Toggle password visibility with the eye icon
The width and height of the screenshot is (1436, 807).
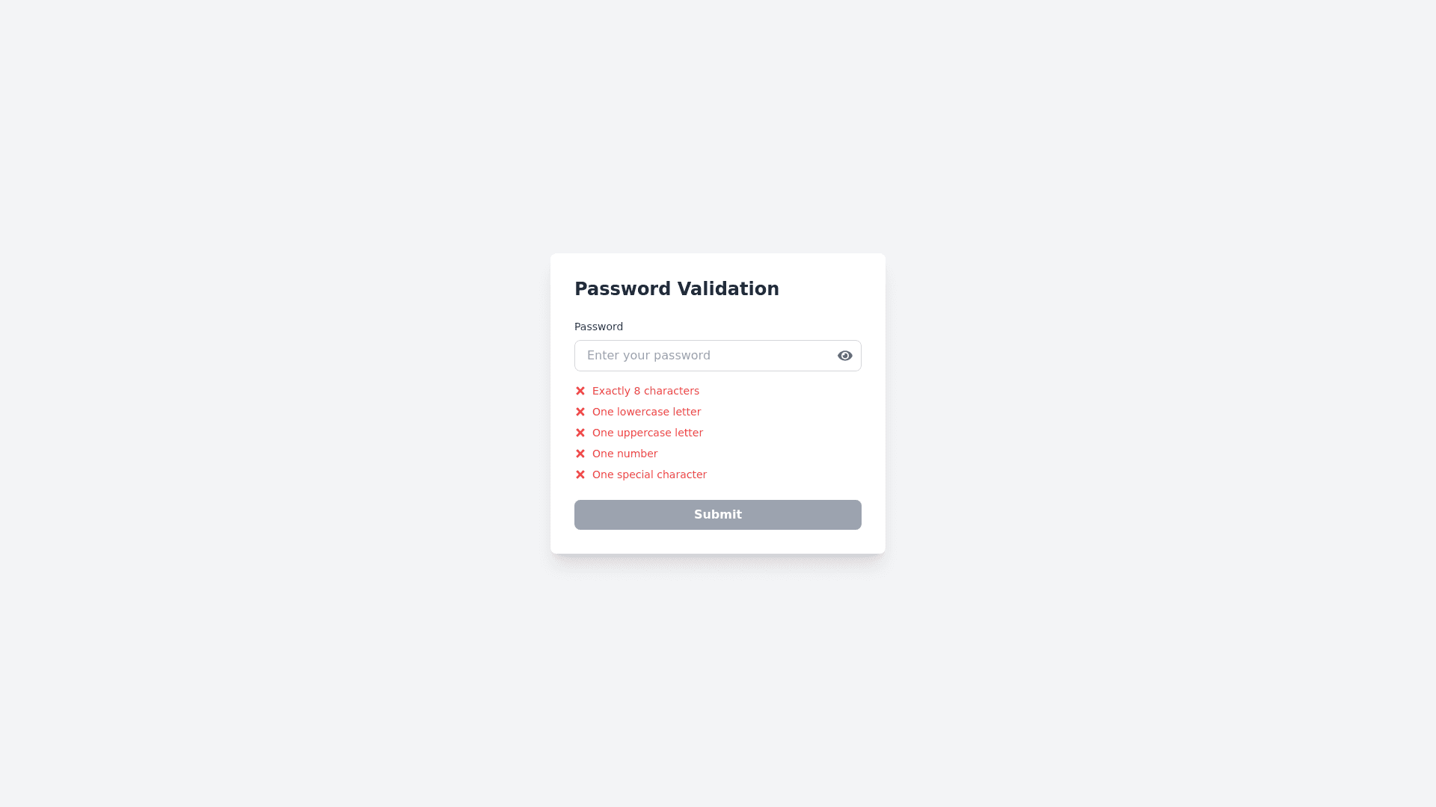pos(844,355)
